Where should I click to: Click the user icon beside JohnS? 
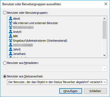[x=11, y=49]
